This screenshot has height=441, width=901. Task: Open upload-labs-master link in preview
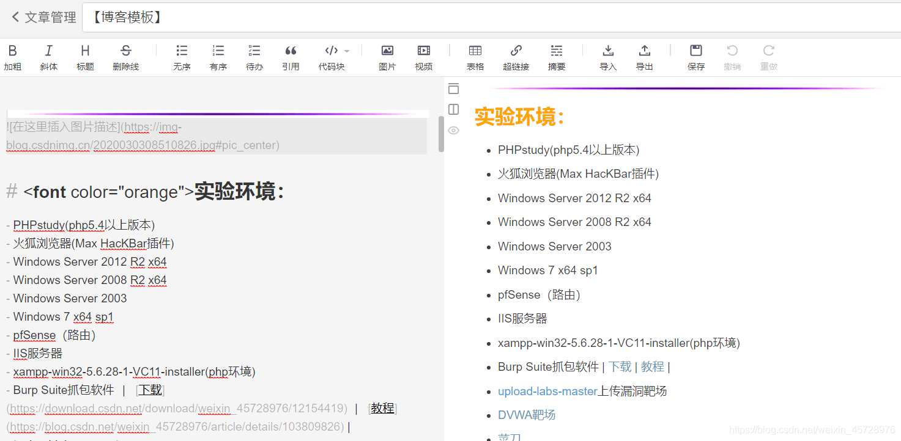point(547,391)
